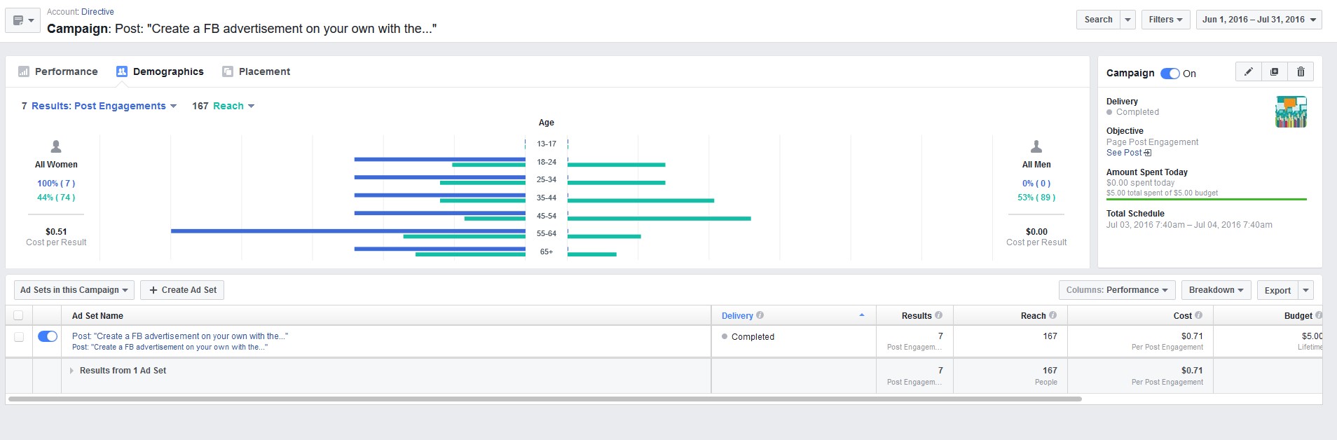This screenshot has height=440, width=1337.
Task: Click the All Women person icon
Action: [56, 146]
